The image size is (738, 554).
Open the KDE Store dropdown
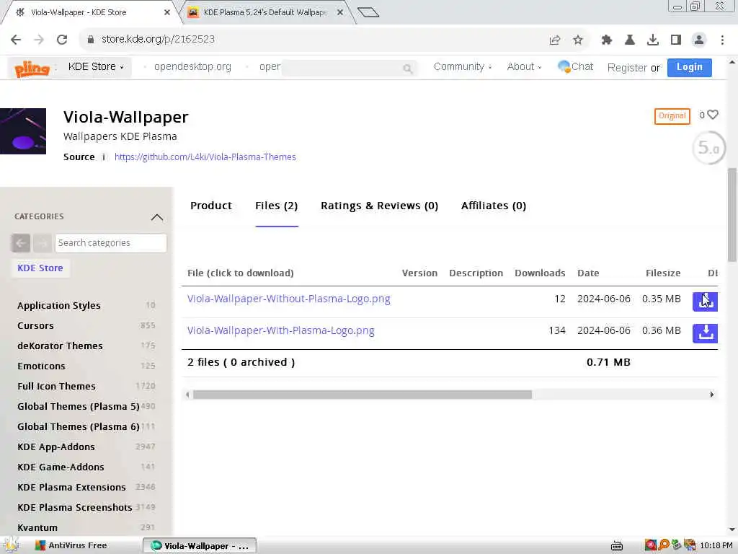(x=96, y=67)
